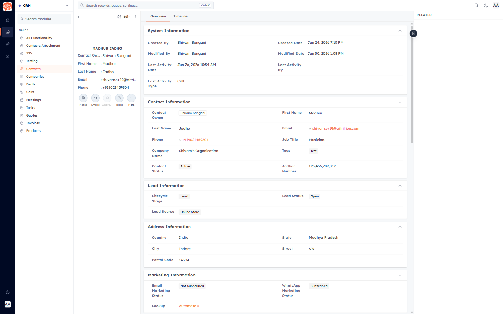Click the phone icon beside +919021459304

pyautogui.click(x=180, y=140)
